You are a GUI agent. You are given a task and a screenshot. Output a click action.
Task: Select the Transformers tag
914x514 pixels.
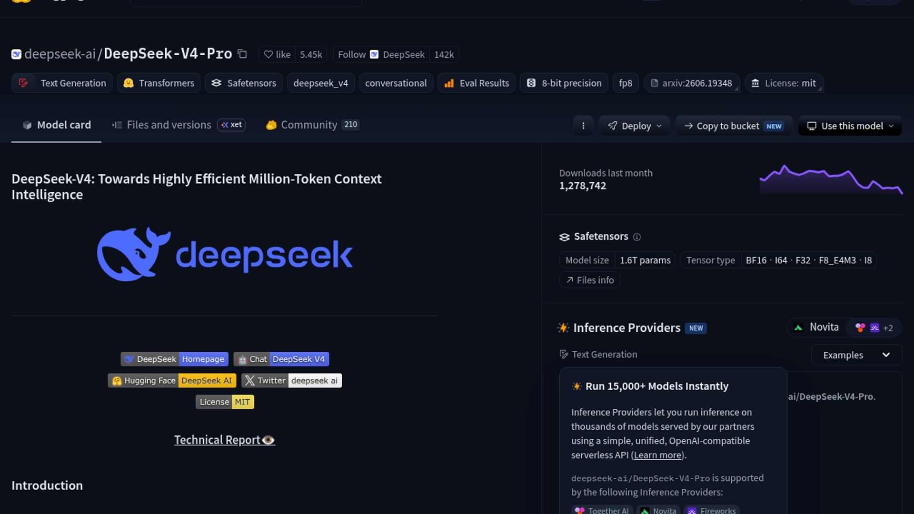pyautogui.click(x=159, y=83)
